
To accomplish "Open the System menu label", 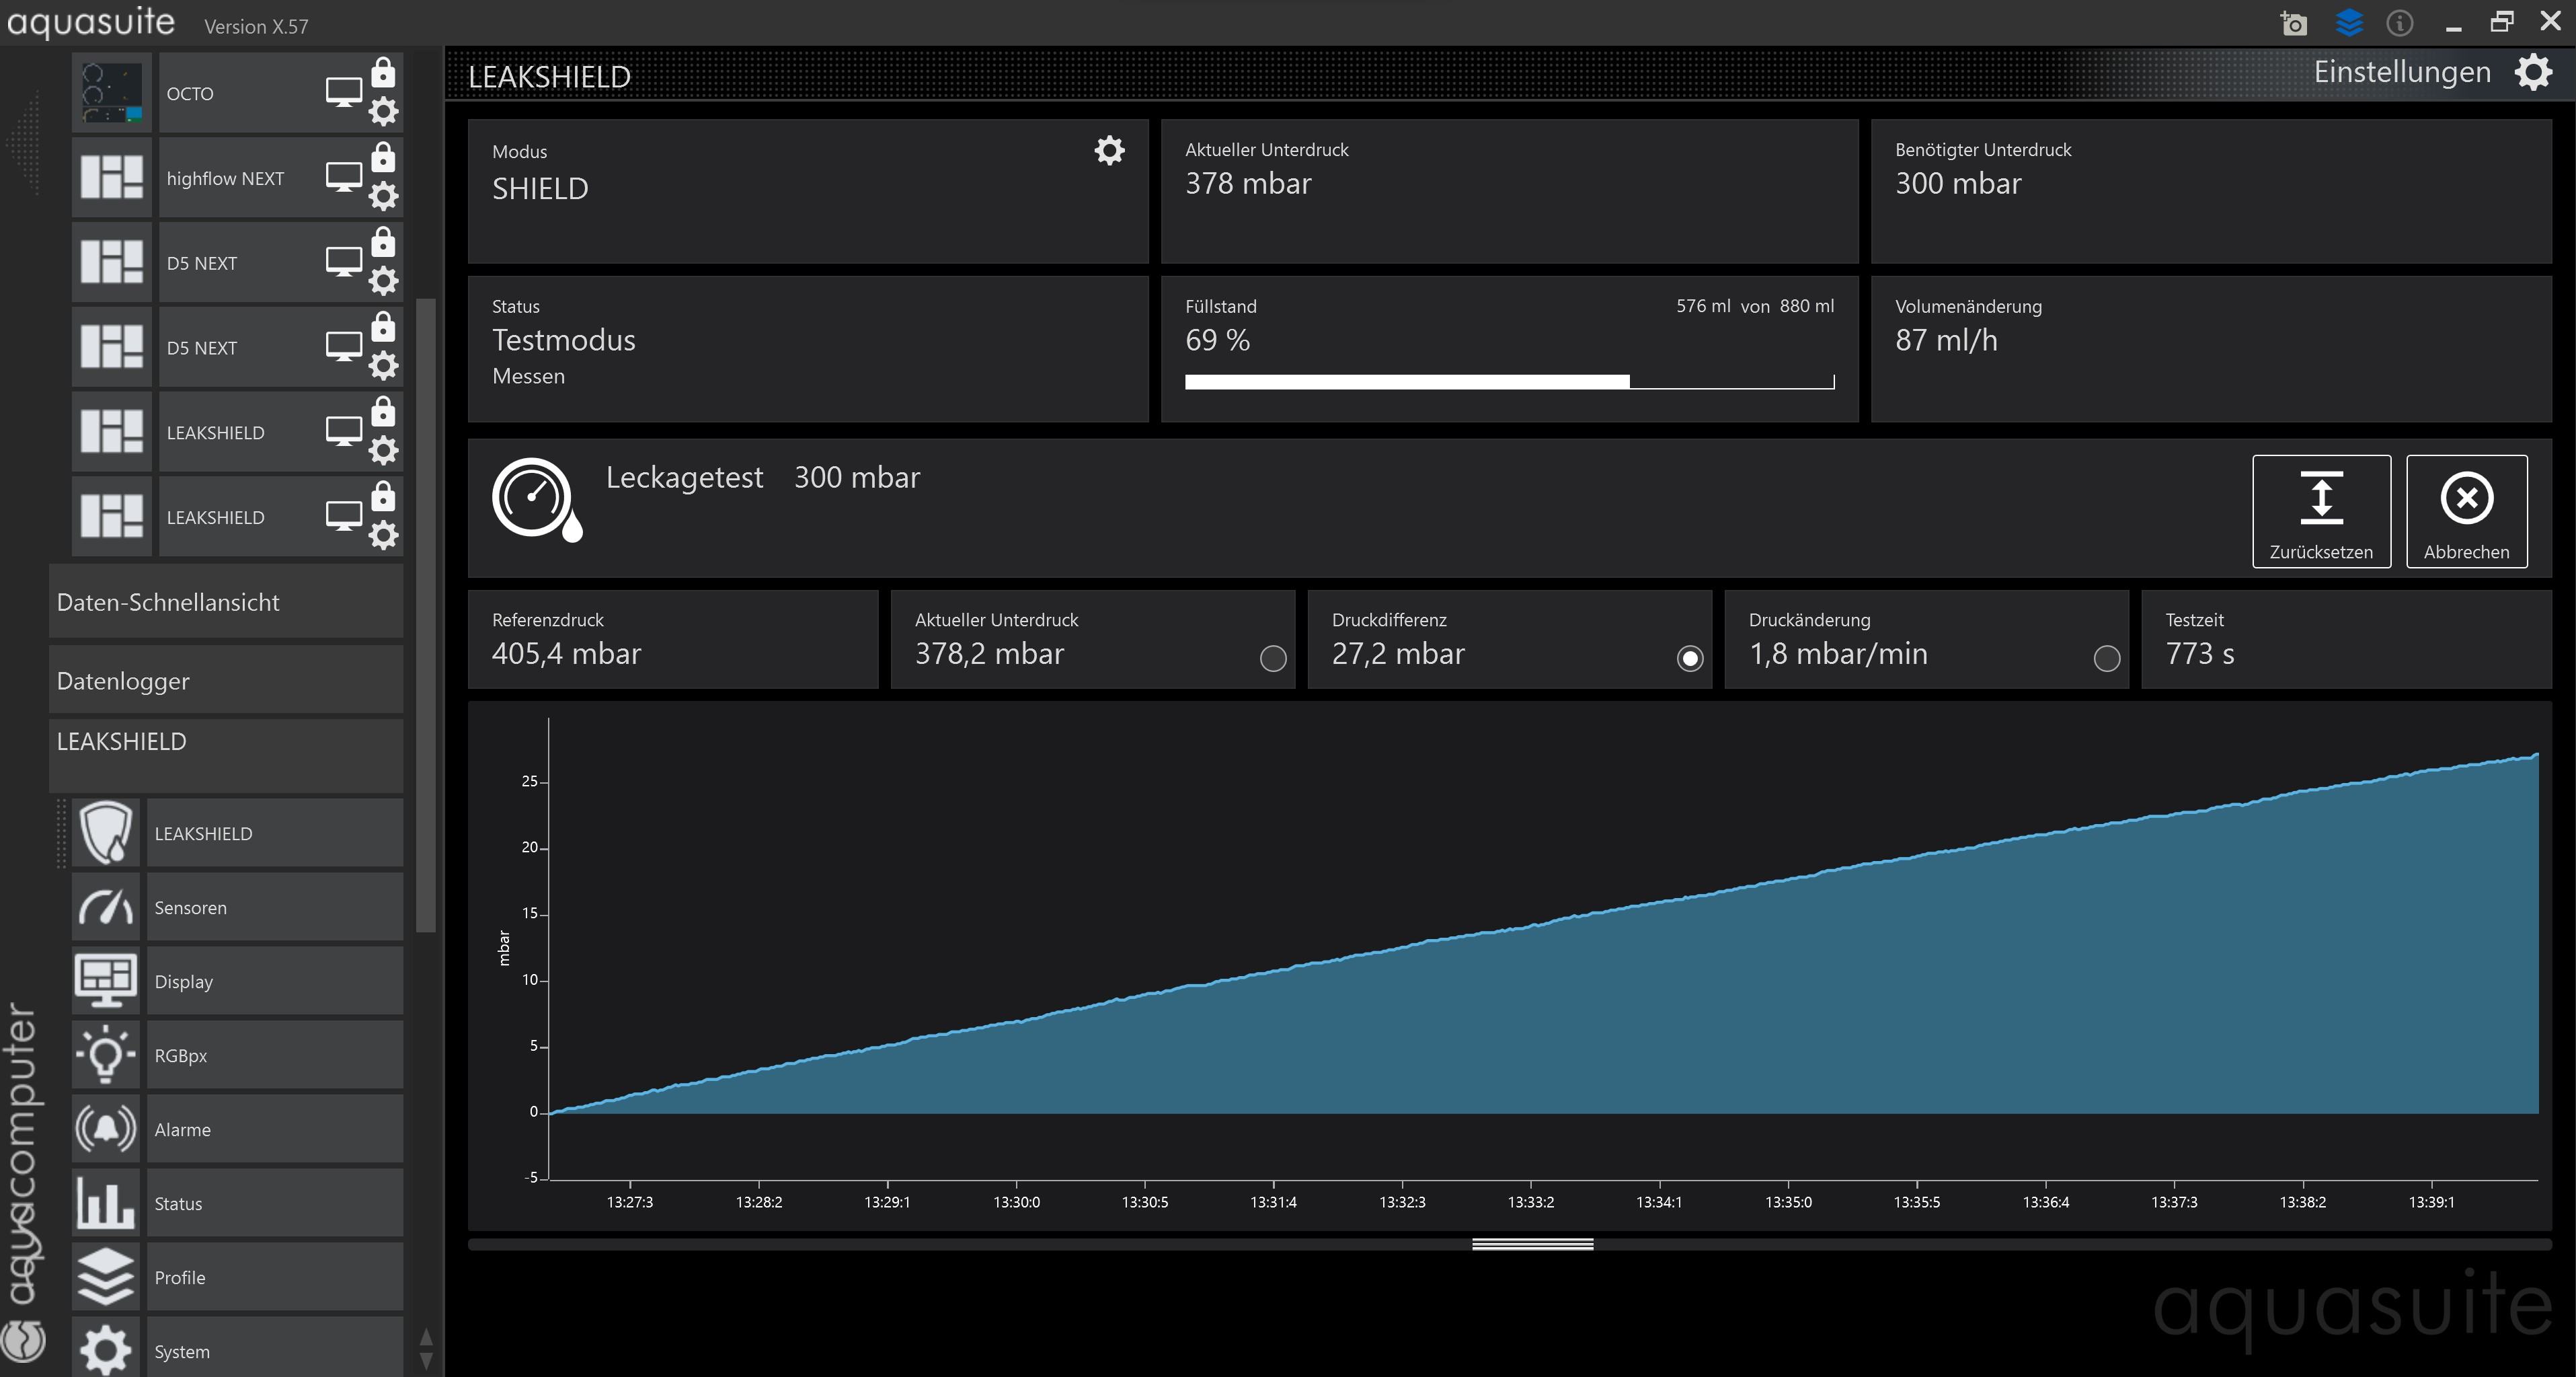I will point(182,1352).
